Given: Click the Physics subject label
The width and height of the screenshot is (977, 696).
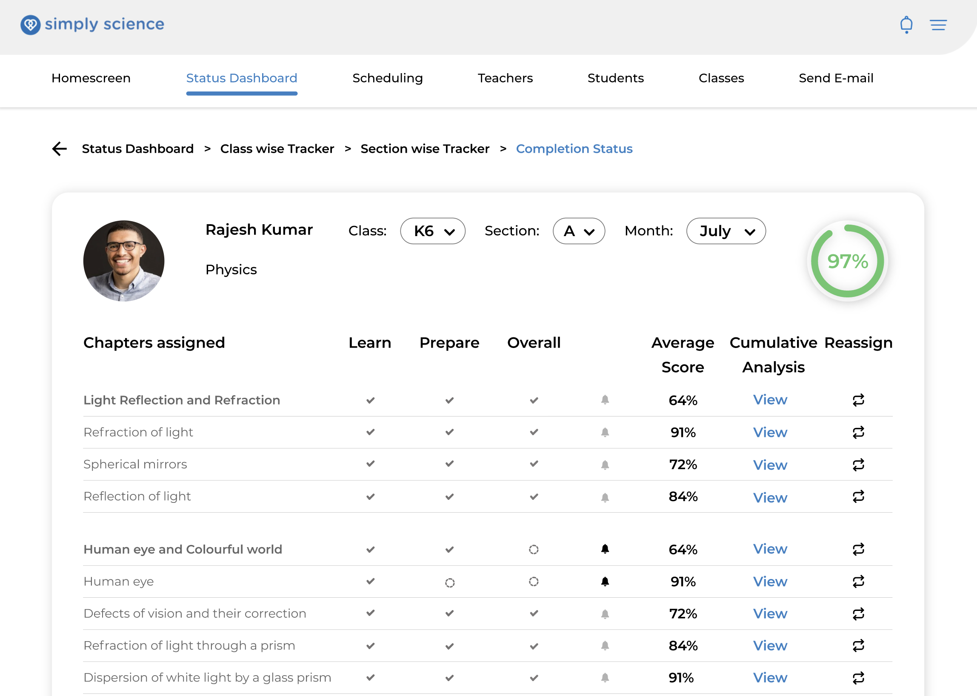Looking at the screenshot, I should (x=231, y=270).
